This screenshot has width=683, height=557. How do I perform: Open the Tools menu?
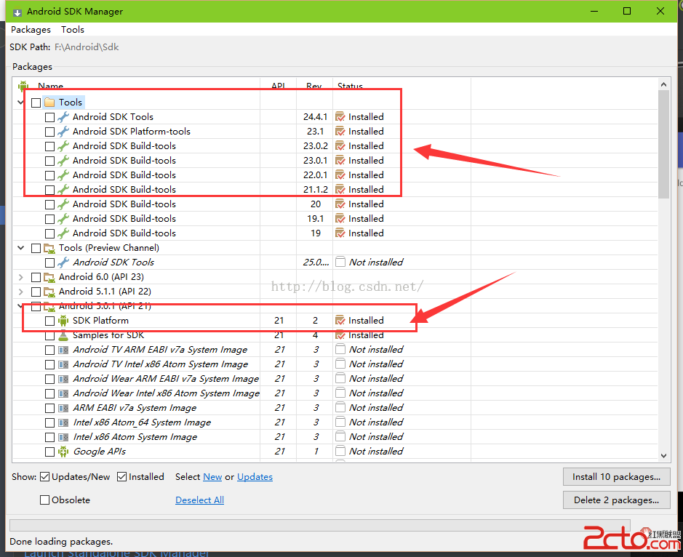point(72,30)
